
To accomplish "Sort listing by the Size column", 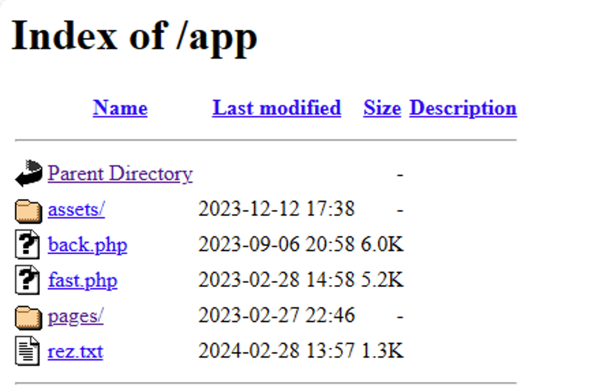I will [382, 108].
